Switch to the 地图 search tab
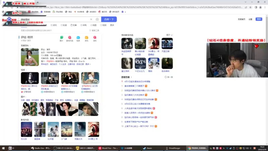 point(93,25)
